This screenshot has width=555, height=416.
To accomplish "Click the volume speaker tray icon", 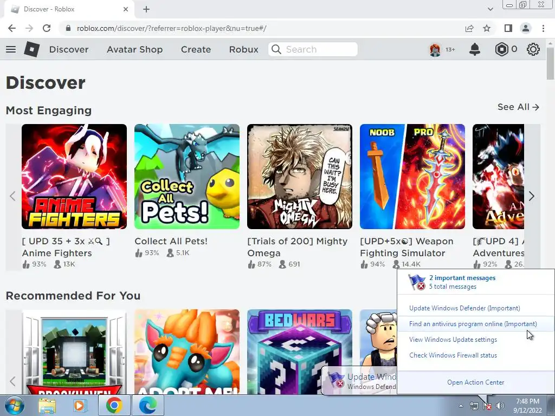I will pos(500,406).
